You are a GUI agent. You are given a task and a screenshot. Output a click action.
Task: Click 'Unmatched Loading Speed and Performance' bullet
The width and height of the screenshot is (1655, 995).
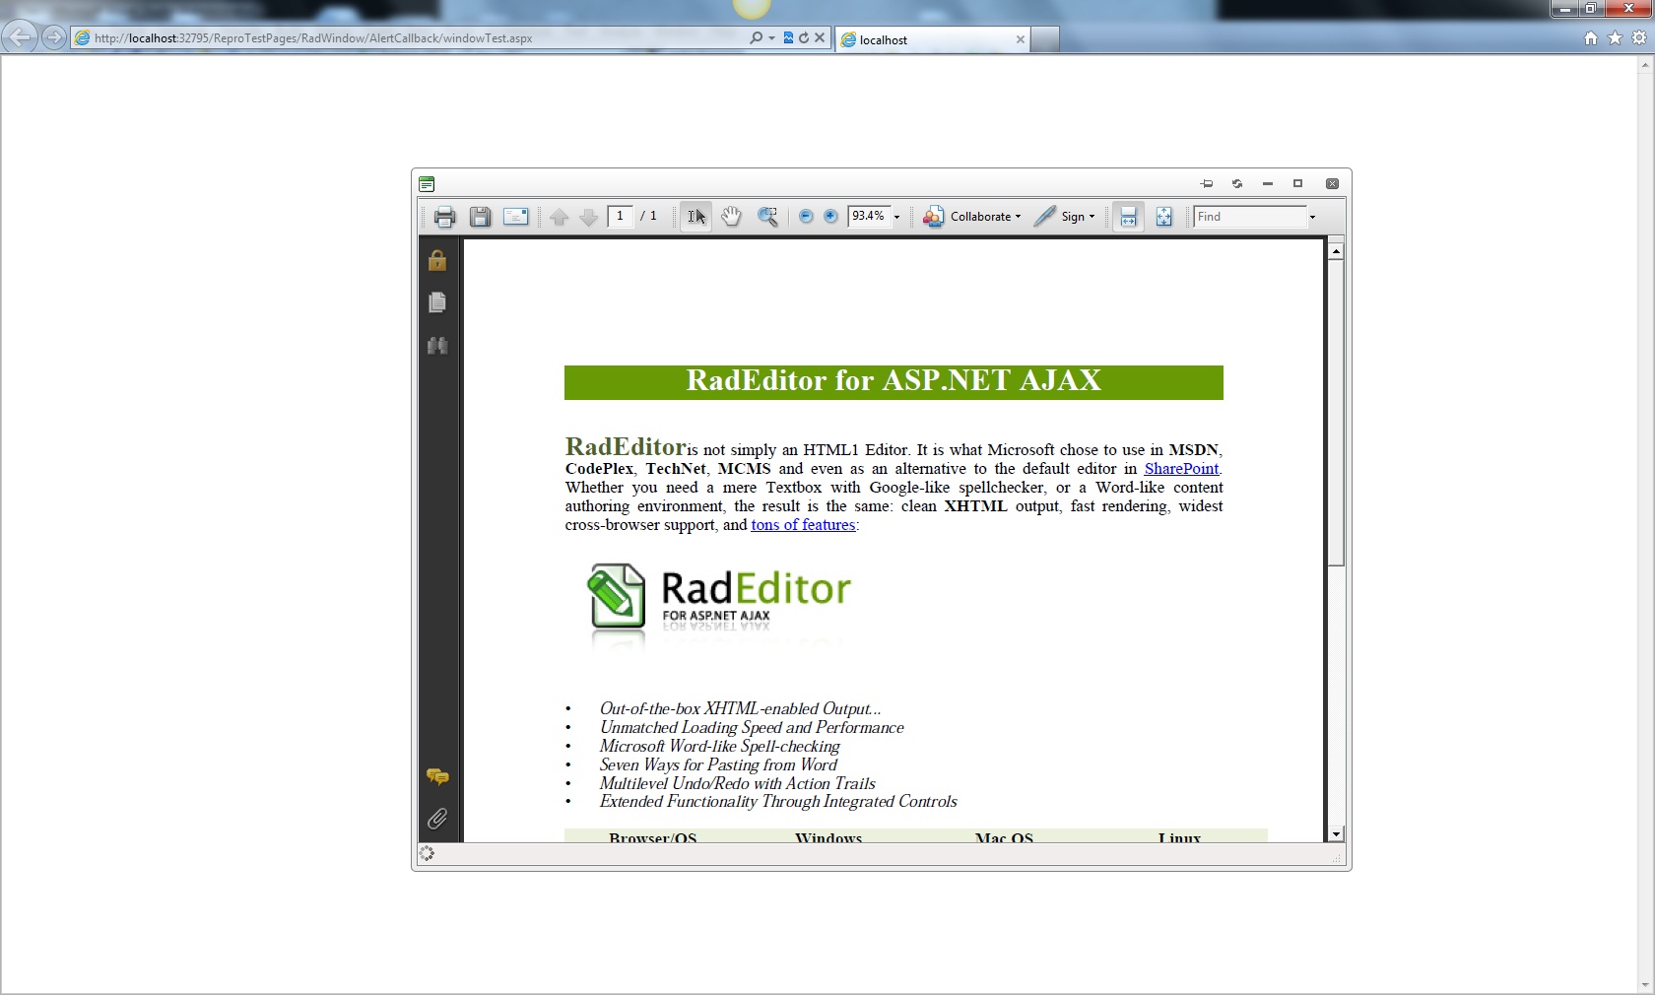point(752,727)
